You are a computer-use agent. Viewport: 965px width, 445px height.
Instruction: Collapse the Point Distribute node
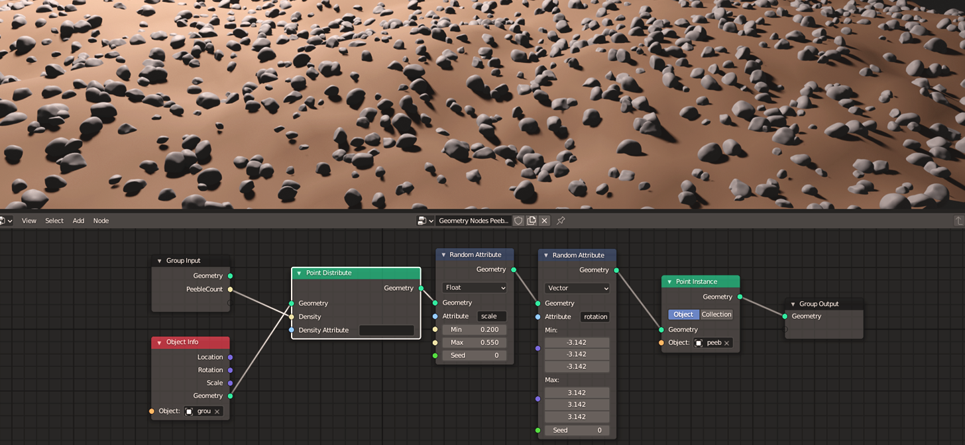click(299, 273)
